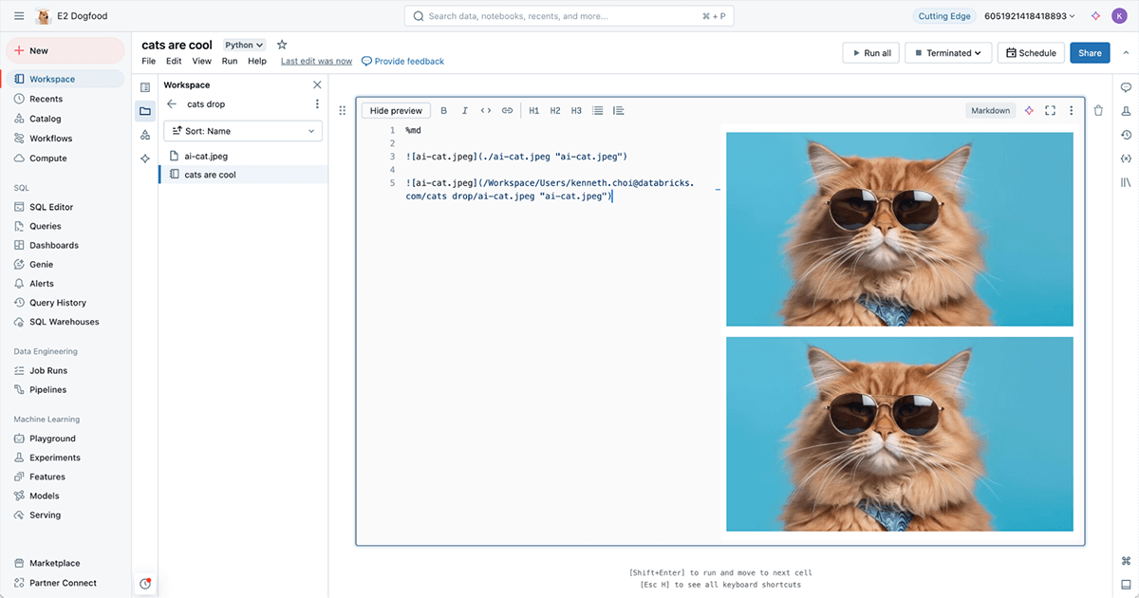Screen dimensions: 1139x598
Task: Open the Python language dropdown
Action: [x=244, y=45]
